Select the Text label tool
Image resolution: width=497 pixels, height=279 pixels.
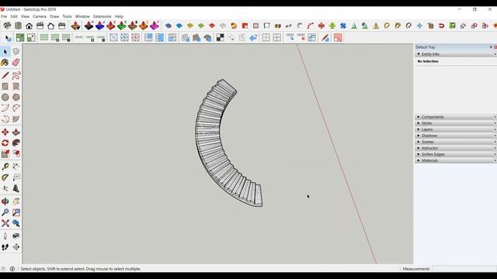point(16,177)
